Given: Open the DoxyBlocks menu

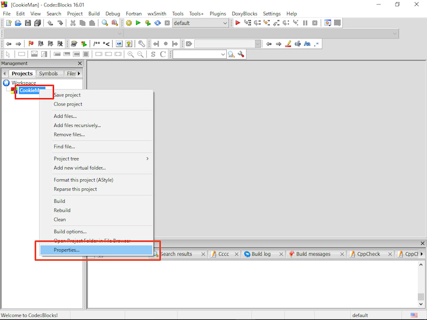Looking at the screenshot, I should 244,14.
